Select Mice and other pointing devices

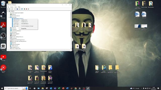(x=19, y=41)
